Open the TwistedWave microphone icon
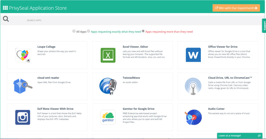The width and height of the screenshot is (266, 139). (x=108, y=86)
